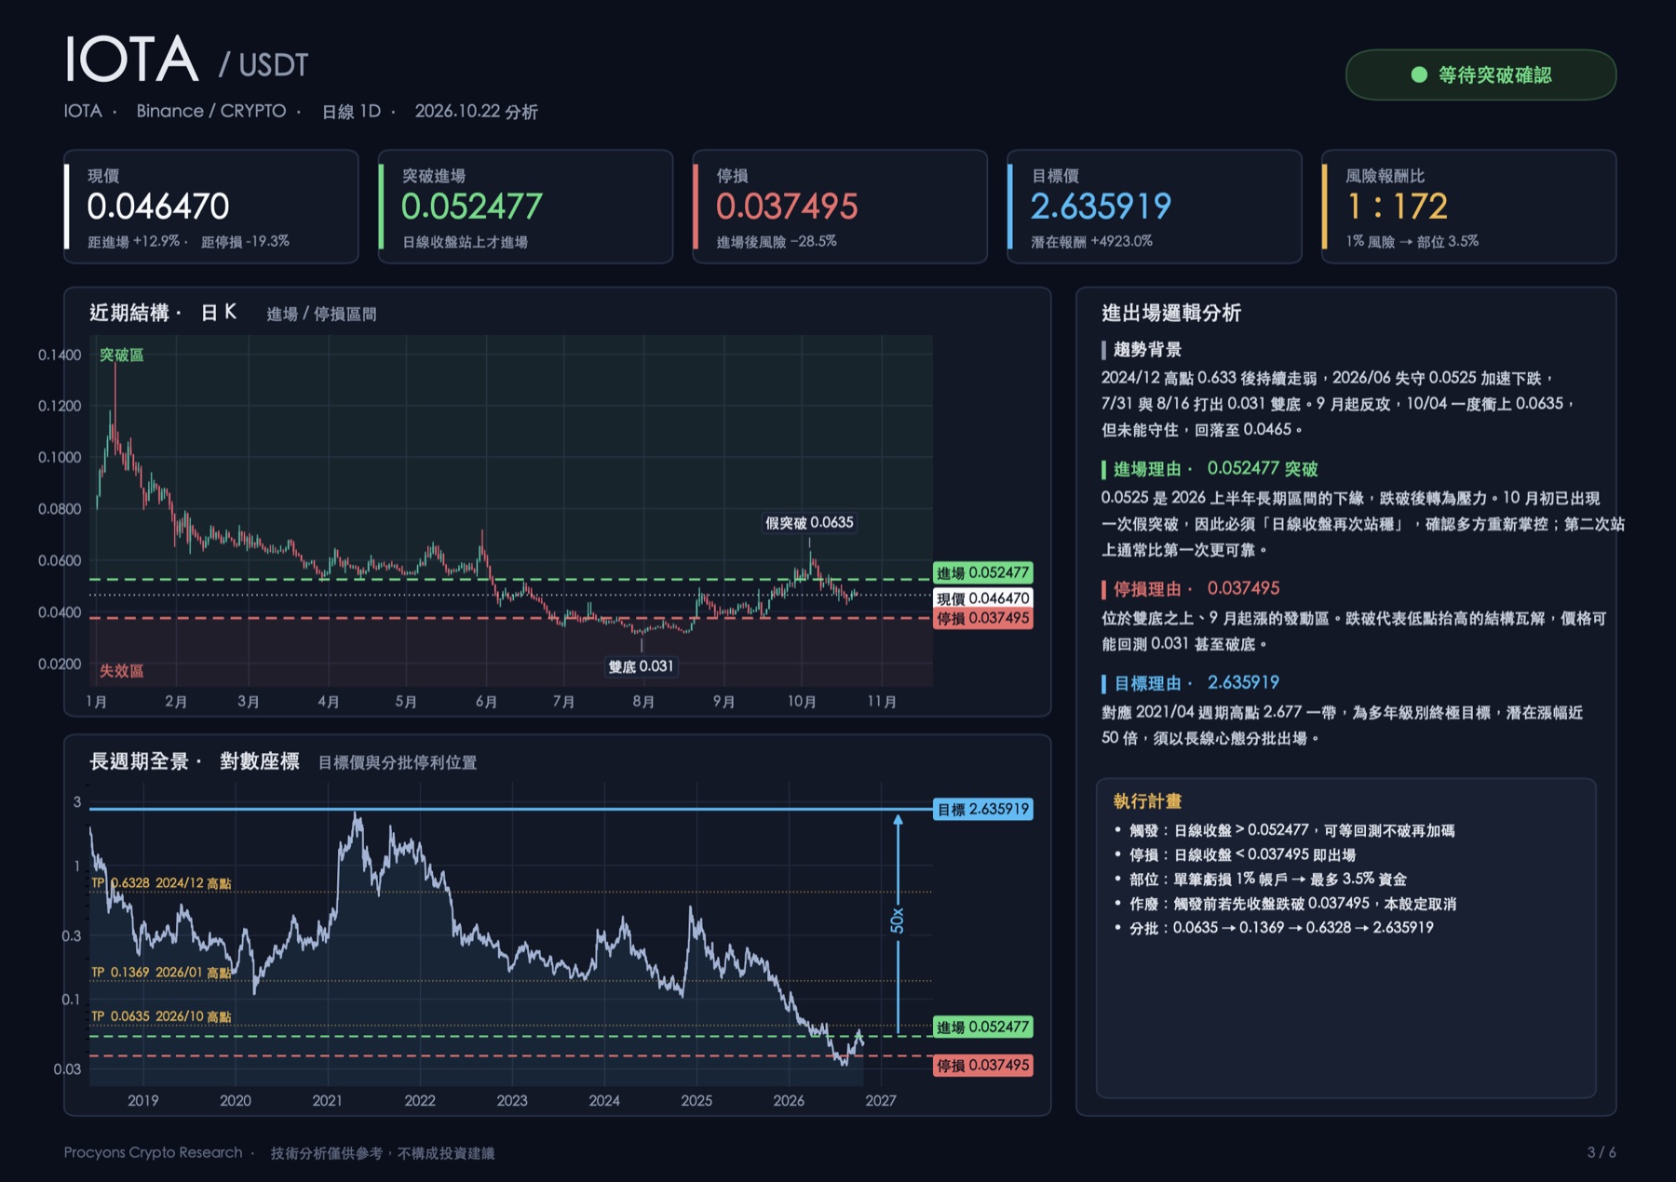Screen dimensions: 1676x1182
Task: Click the Procyons Crypto Research footer
Action: 153,1152
